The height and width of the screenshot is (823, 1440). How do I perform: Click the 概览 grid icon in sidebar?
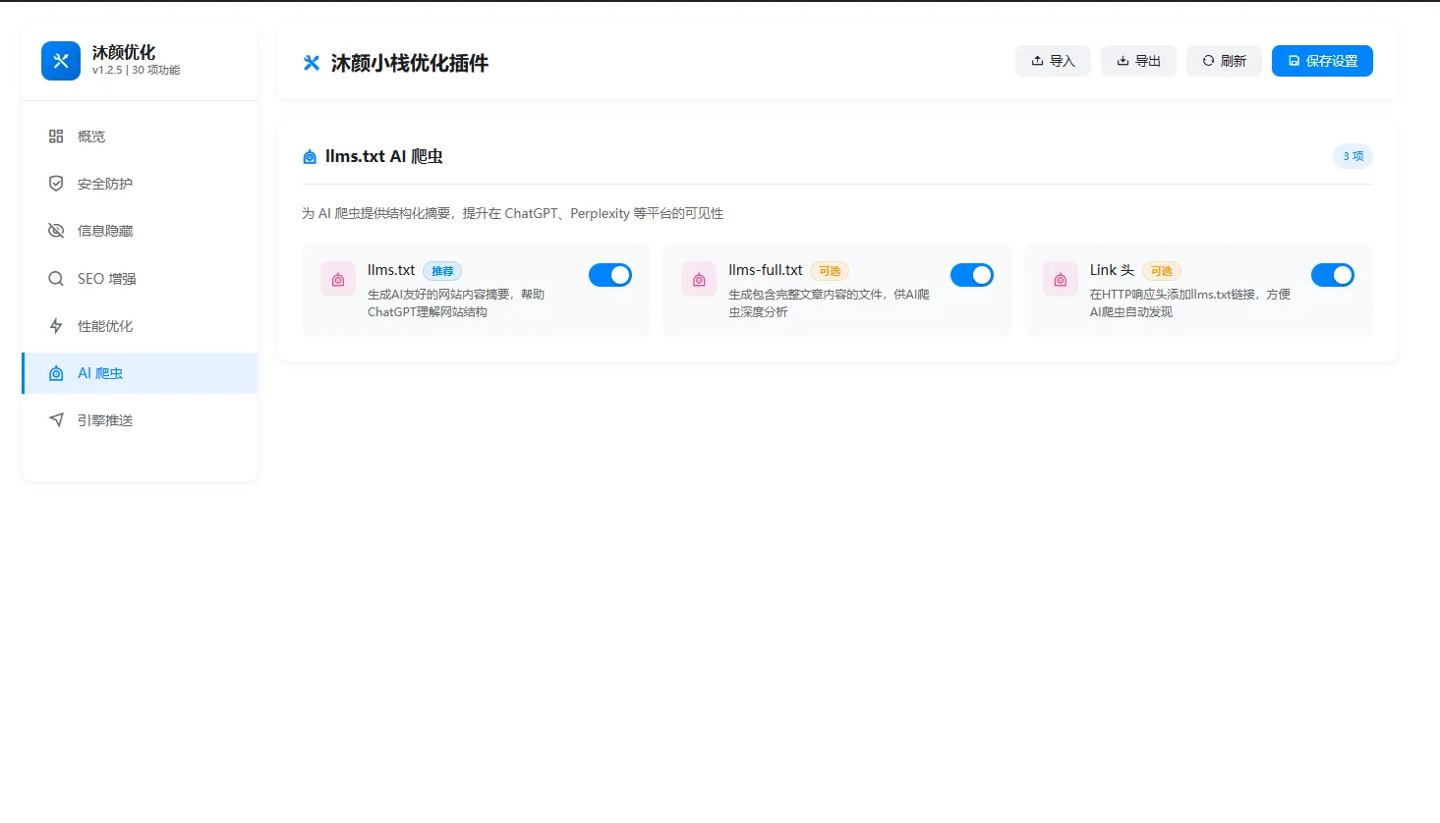click(56, 137)
